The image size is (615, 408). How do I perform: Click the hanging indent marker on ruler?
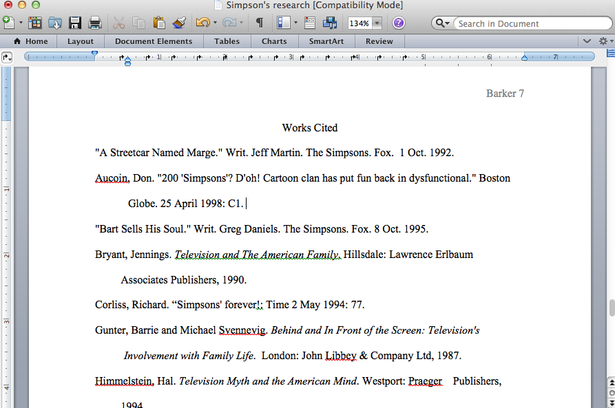[x=127, y=59]
